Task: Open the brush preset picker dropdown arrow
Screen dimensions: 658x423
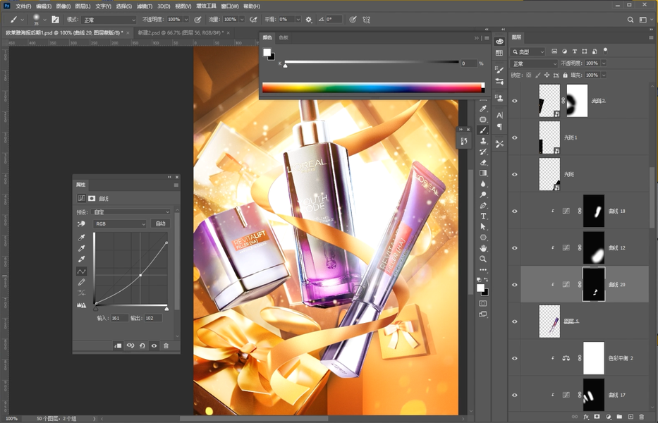Action: click(x=44, y=20)
